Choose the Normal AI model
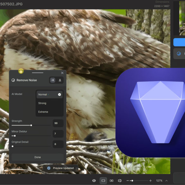Screen dimensions: 185x185 click(49, 94)
